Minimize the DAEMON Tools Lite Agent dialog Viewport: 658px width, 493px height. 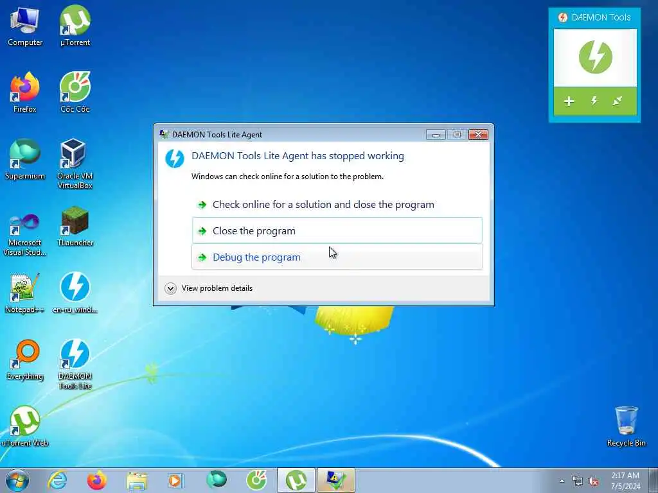[x=436, y=135]
